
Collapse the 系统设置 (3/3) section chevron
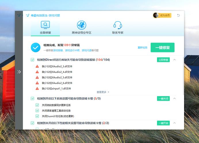175,98
